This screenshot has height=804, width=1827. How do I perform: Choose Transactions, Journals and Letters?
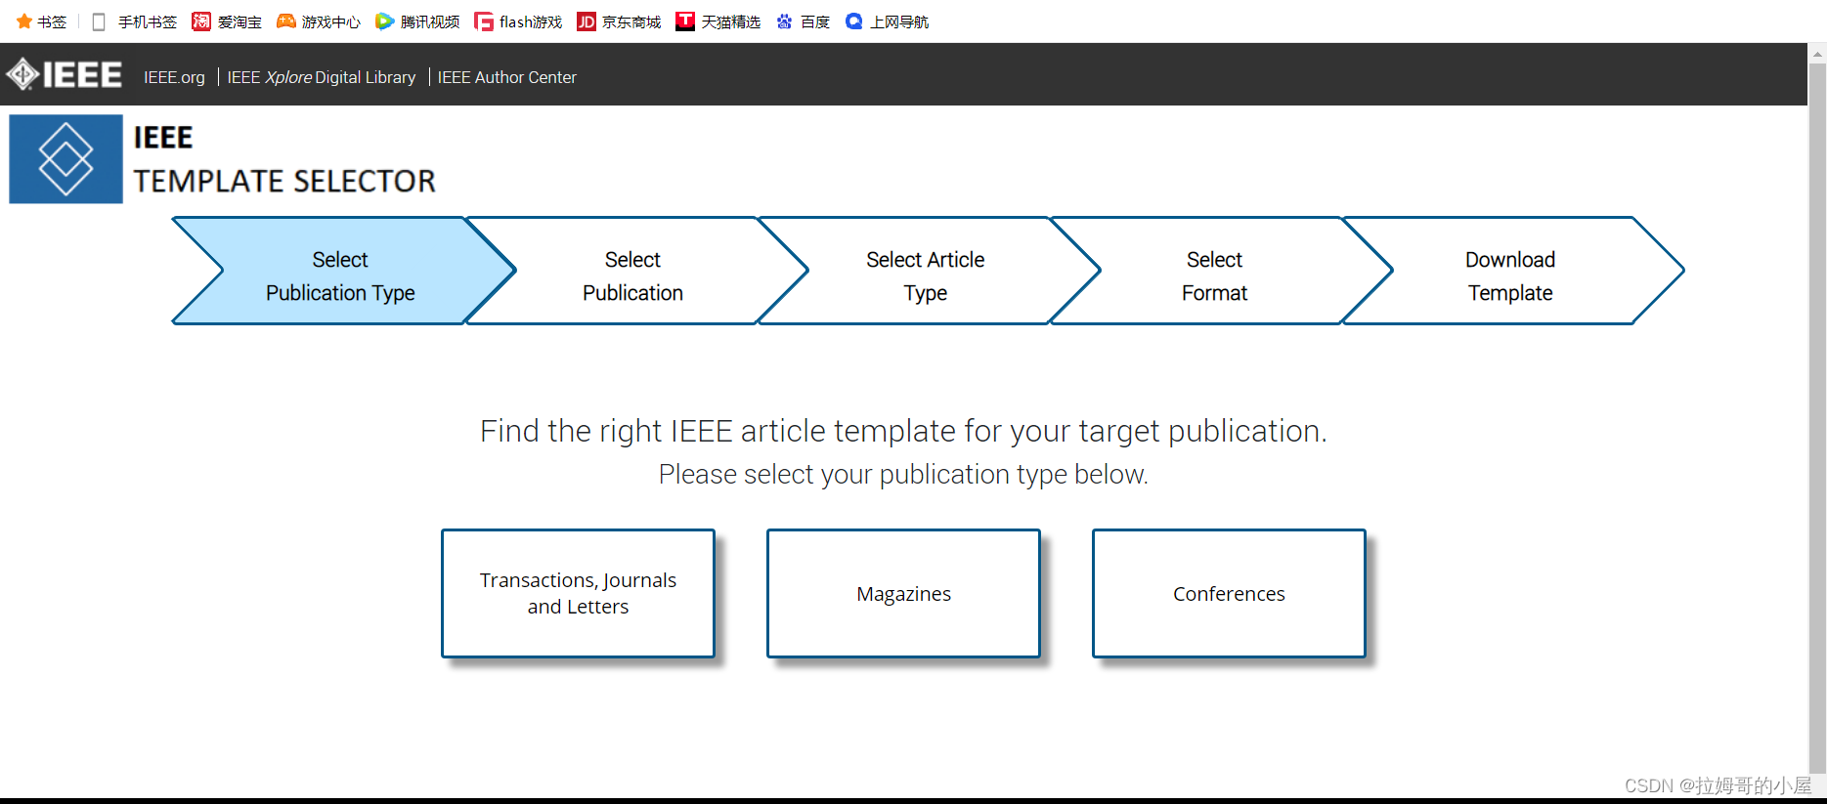click(578, 593)
